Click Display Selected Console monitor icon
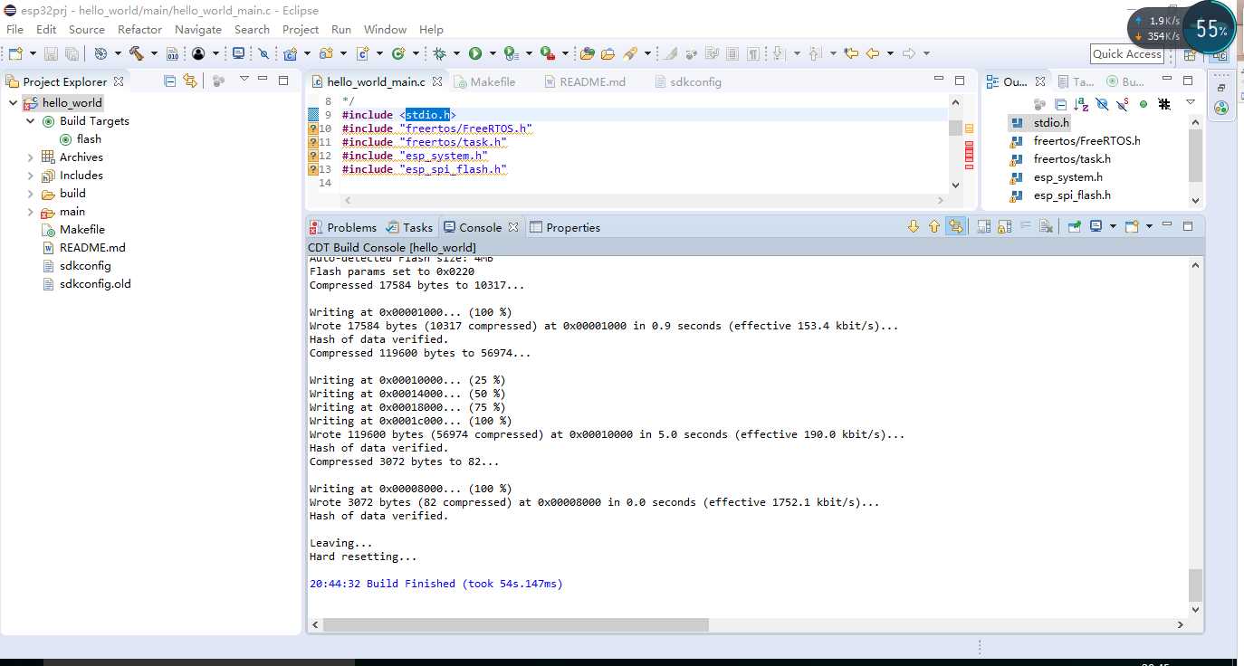 1096,226
